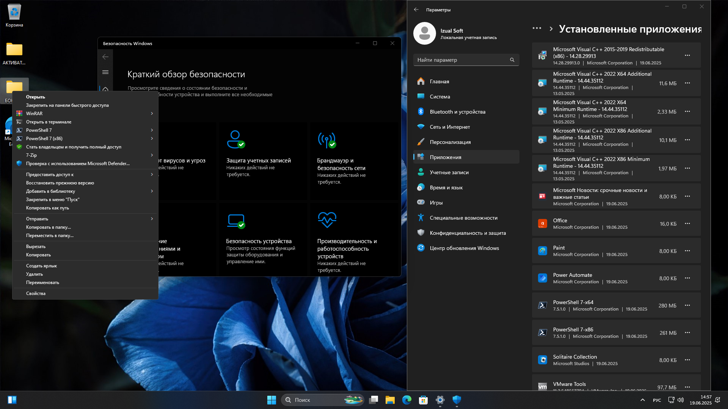Click the clock and date in taskbar
Viewport: 728px width, 409px height.
(x=700, y=400)
